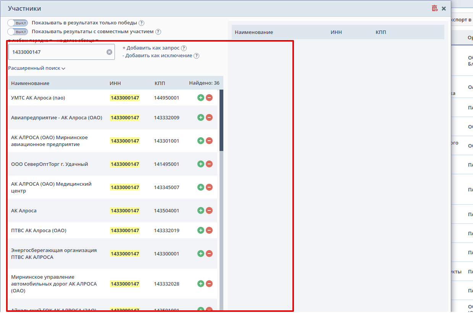The image size is (473, 313).
Task: Click the results list scrollbar thumb
Action: 221,120
